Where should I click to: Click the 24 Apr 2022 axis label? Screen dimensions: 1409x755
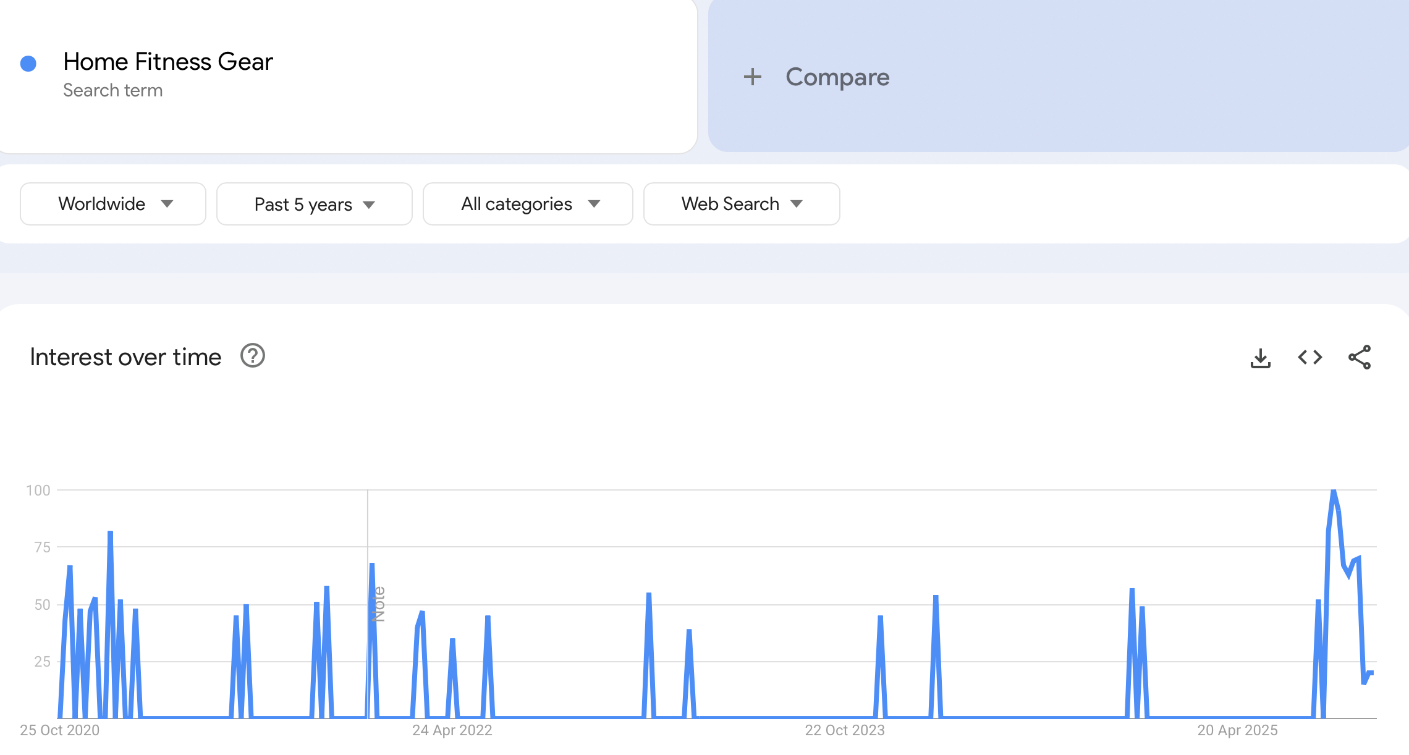pos(452,730)
